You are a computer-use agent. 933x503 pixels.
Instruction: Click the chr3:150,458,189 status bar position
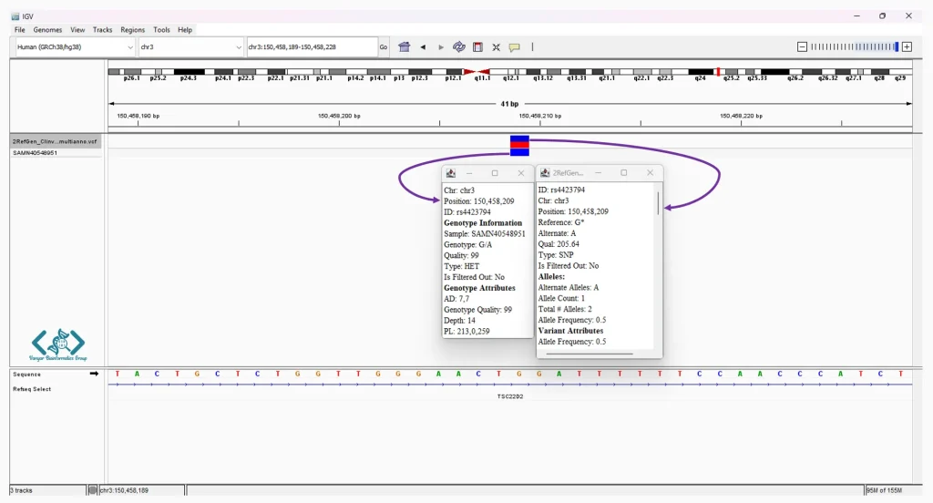coord(124,490)
